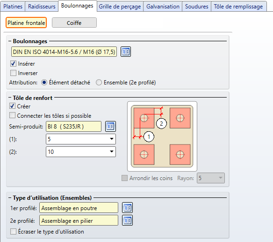
Task: Click the Platine frontale button
Action: click(26, 23)
